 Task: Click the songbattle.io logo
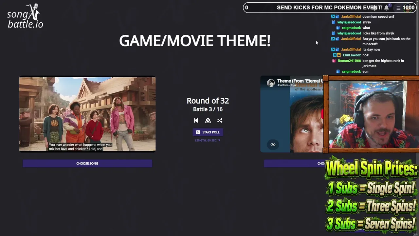tap(25, 16)
